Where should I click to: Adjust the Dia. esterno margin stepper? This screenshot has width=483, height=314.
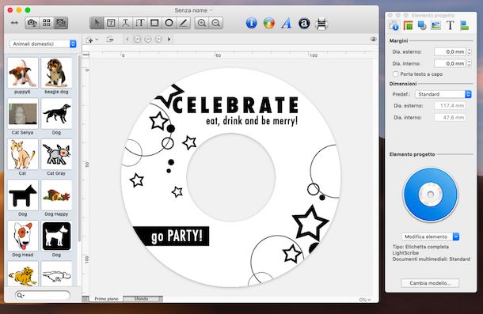click(469, 51)
